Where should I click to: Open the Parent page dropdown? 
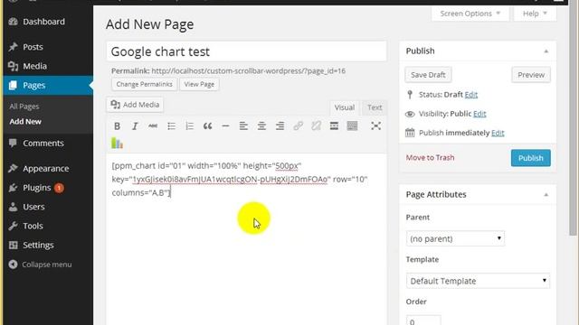455,238
